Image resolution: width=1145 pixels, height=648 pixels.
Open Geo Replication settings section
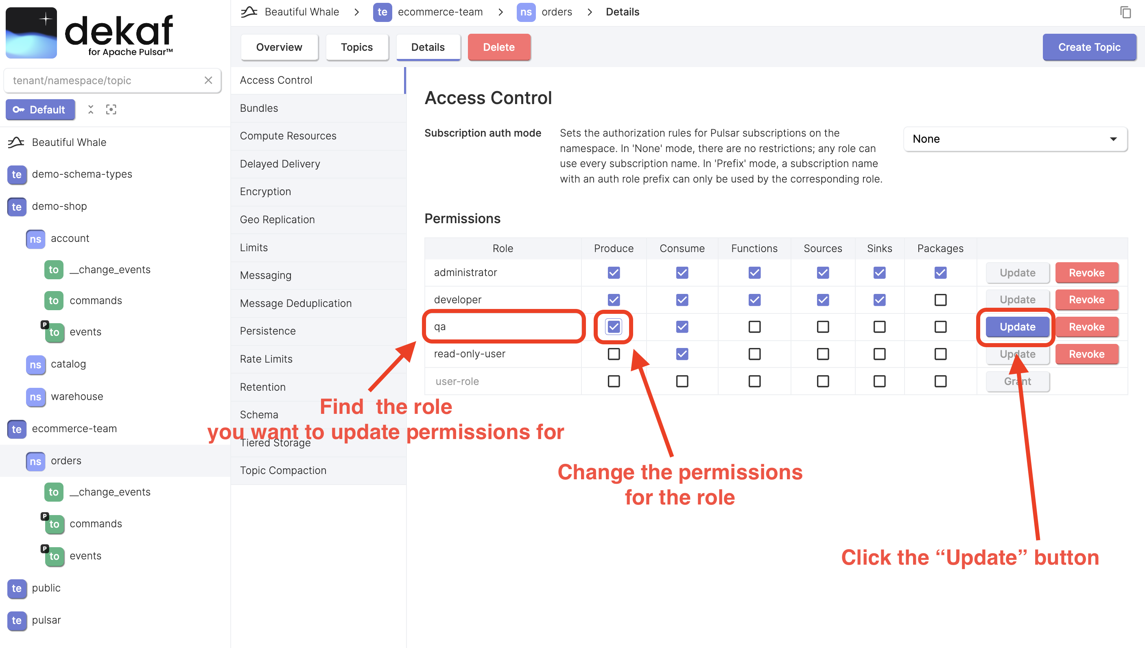tap(318, 220)
